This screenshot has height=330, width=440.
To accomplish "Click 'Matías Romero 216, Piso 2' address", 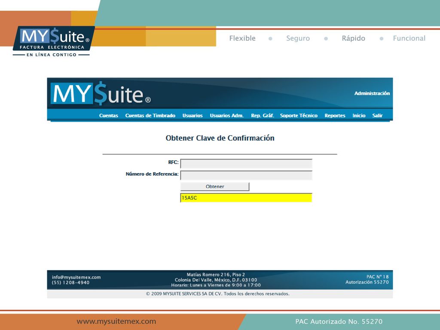I will click(x=216, y=275).
